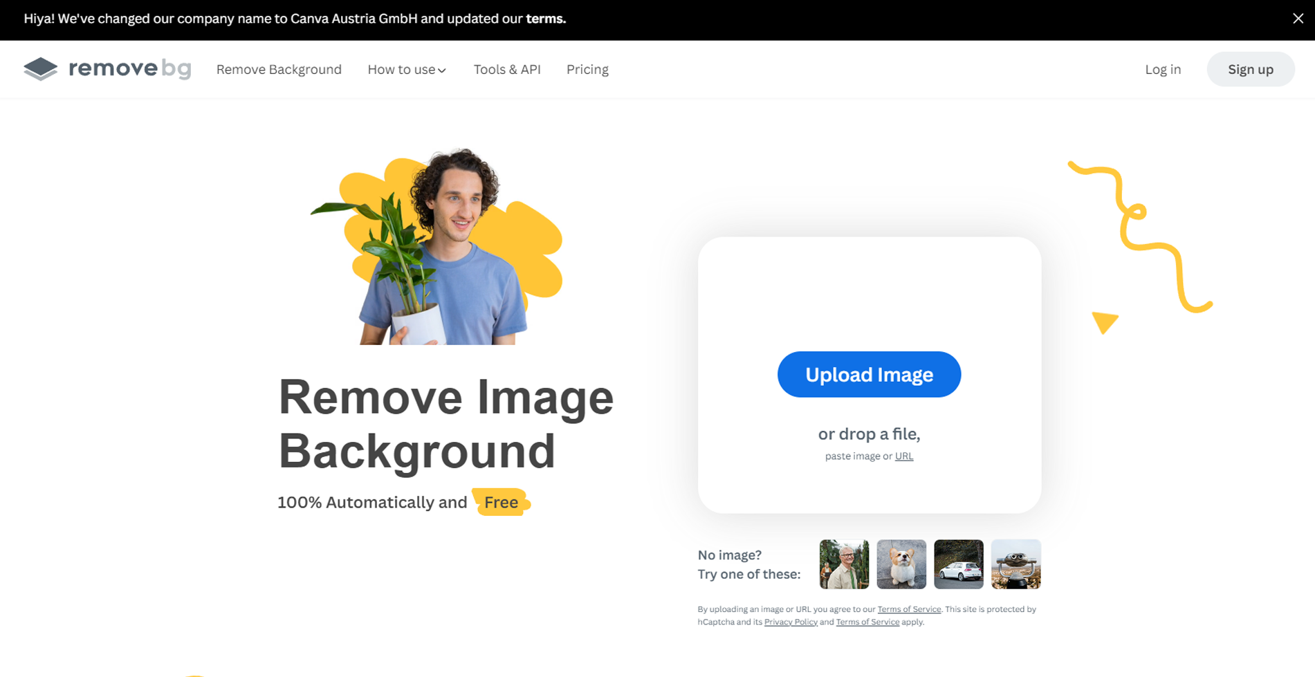The height and width of the screenshot is (677, 1315).
Task: Open the paste URL link
Action: pos(903,456)
